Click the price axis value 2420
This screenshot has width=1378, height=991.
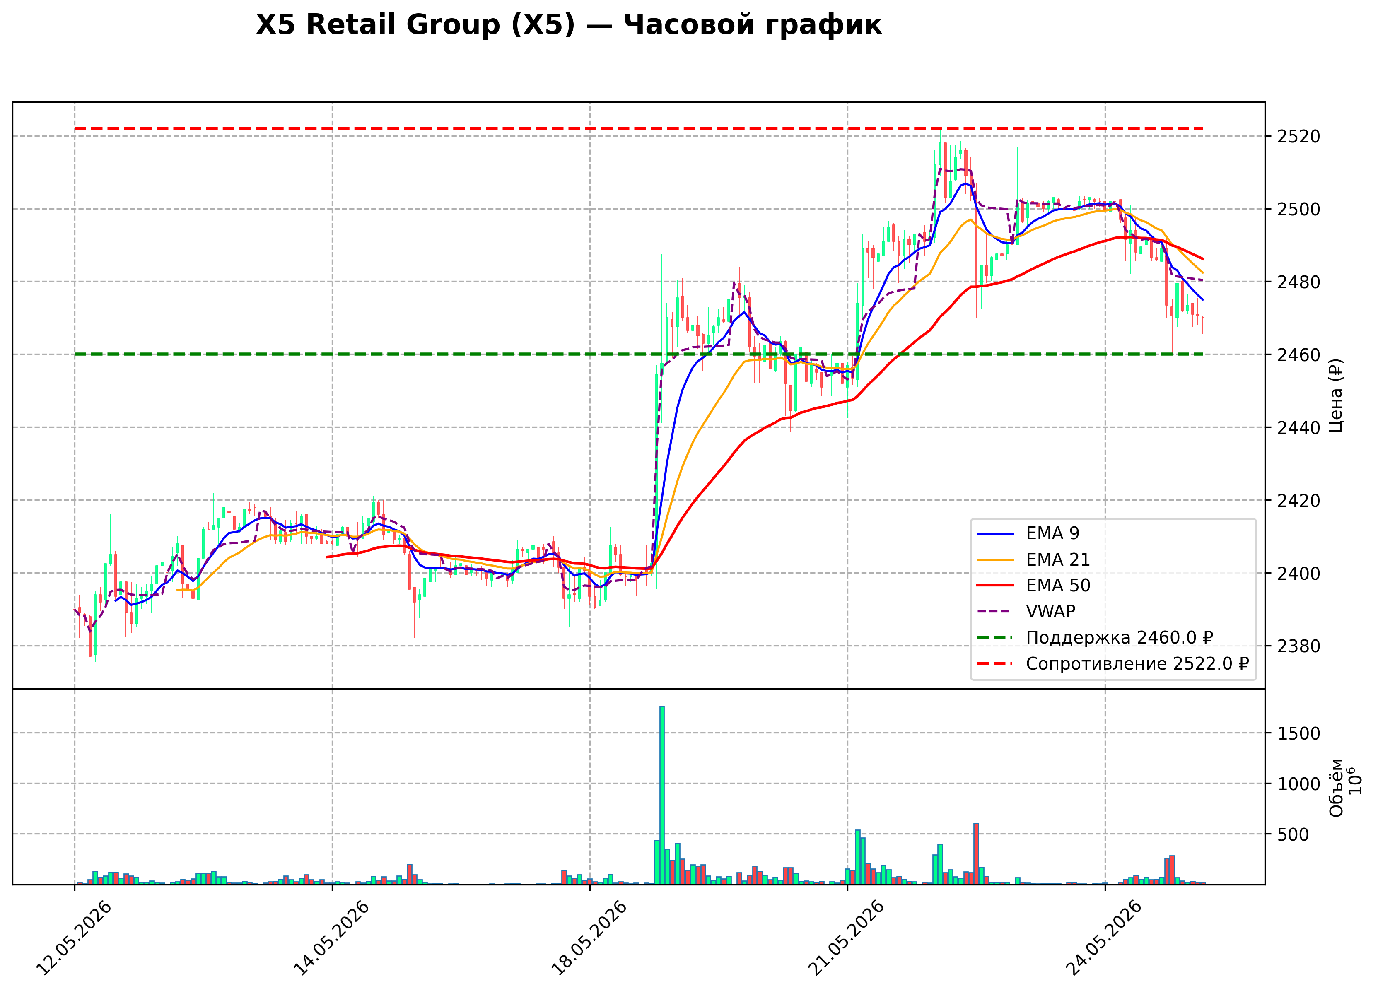point(1299,501)
